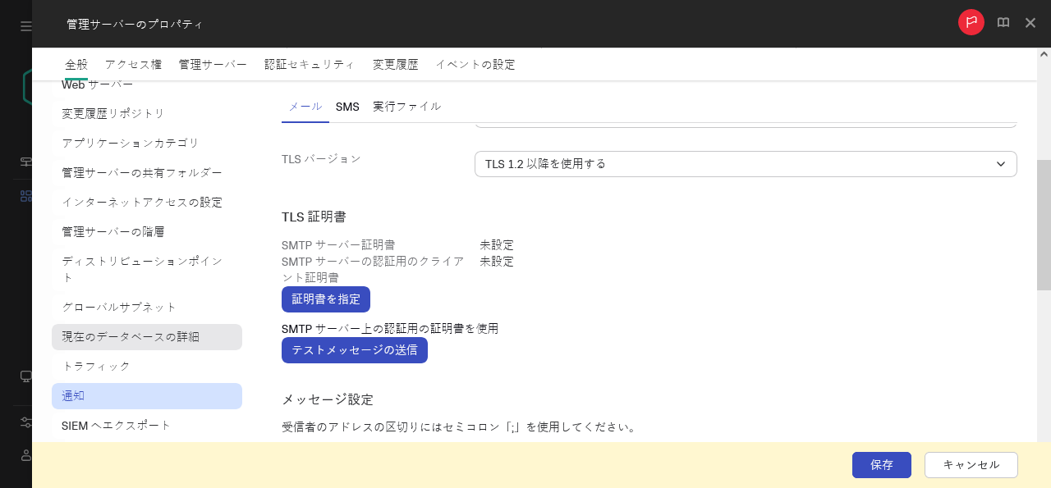The image size is (1051, 488).
Task: Switch to the 実行ファイル tab
Action: [x=407, y=107]
